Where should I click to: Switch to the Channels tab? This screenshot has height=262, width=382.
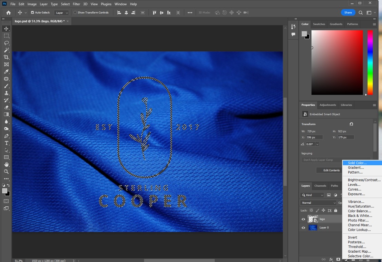(x=320, y=186)
